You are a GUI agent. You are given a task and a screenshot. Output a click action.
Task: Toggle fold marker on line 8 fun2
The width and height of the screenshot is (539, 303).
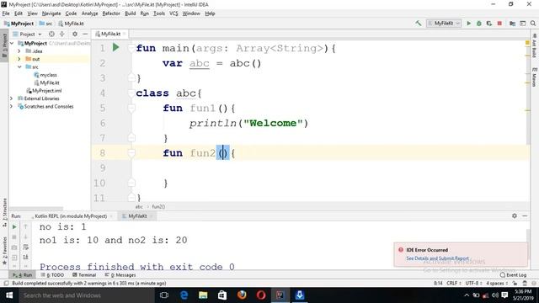131,153
